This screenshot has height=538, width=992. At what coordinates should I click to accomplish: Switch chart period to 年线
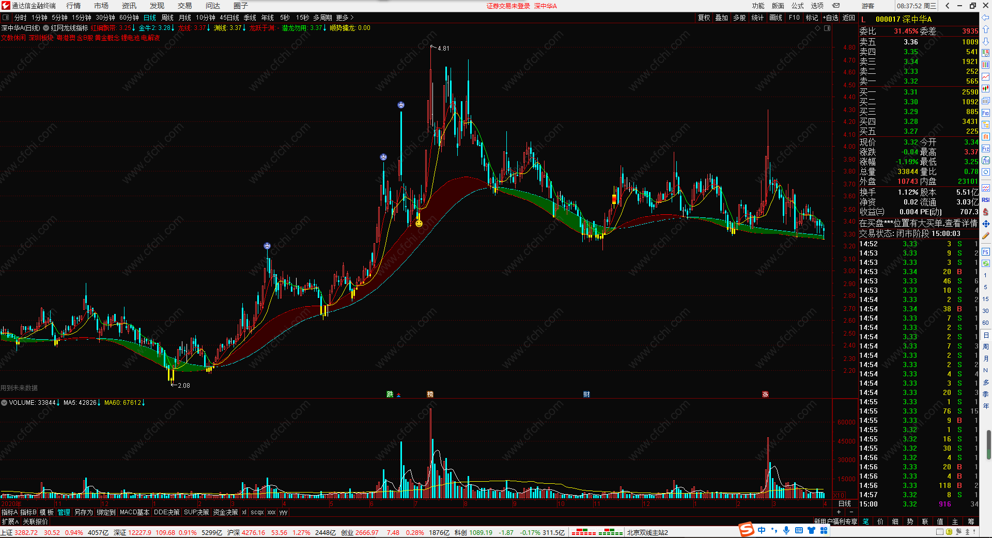[x=268, y=18]
